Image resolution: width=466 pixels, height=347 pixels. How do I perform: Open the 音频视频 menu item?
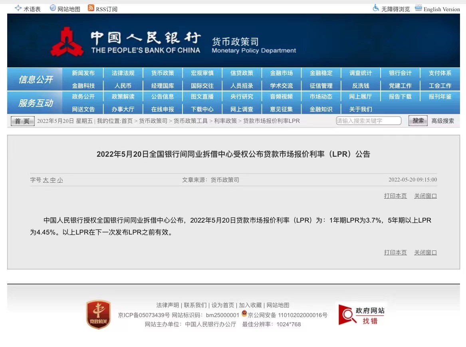pos(282,97)
